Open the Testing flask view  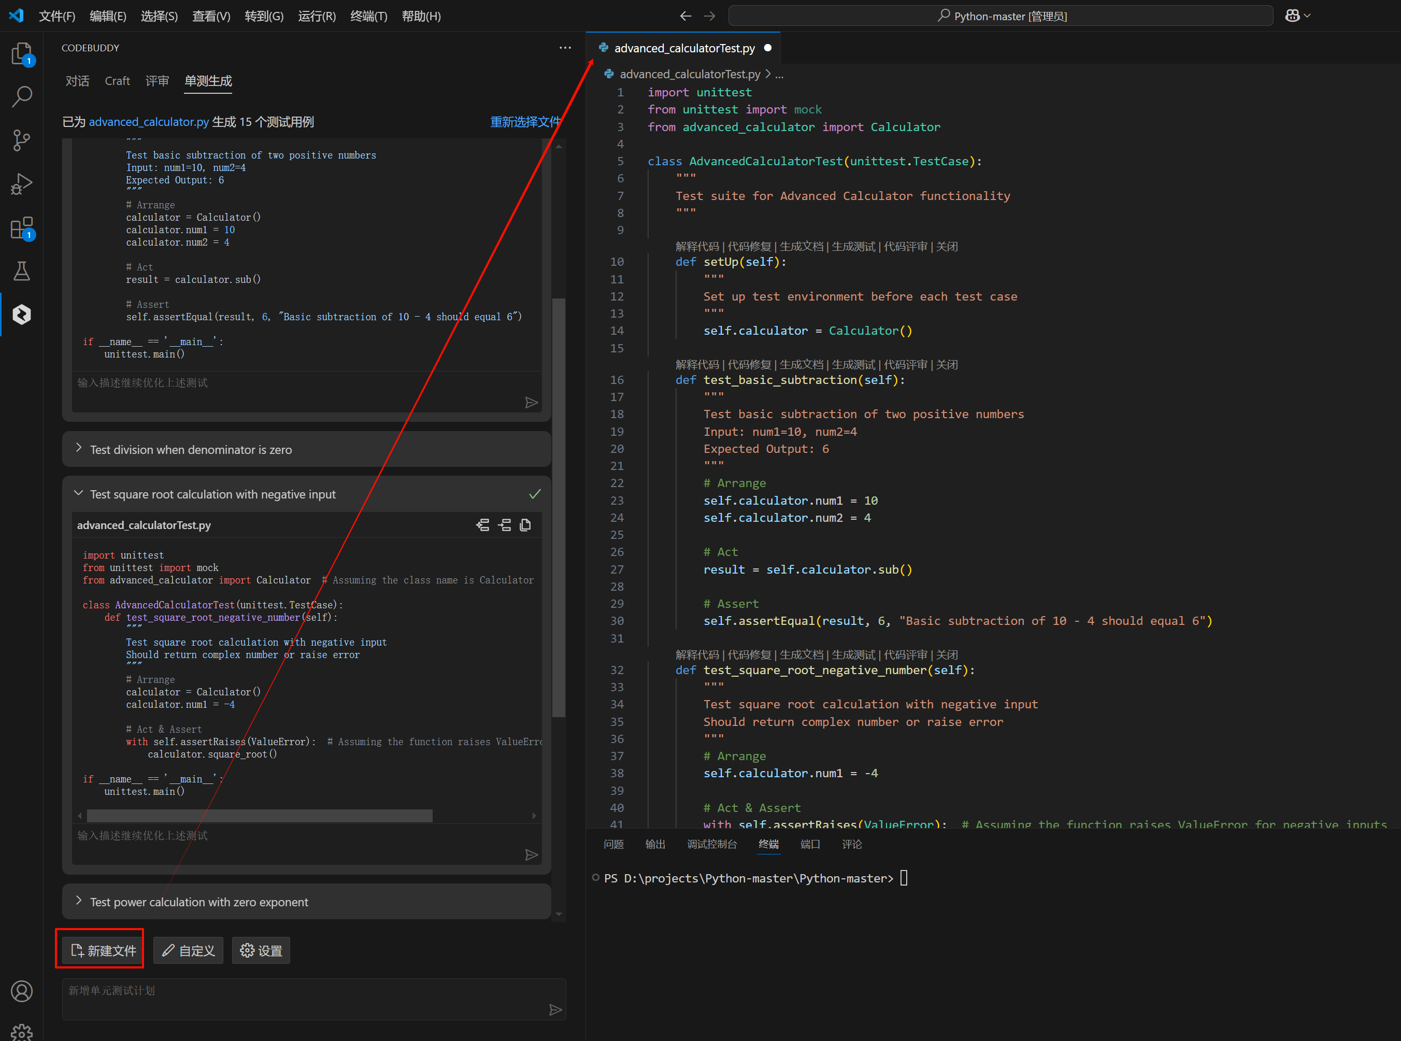pyautogui.click(x=22, y=271)
